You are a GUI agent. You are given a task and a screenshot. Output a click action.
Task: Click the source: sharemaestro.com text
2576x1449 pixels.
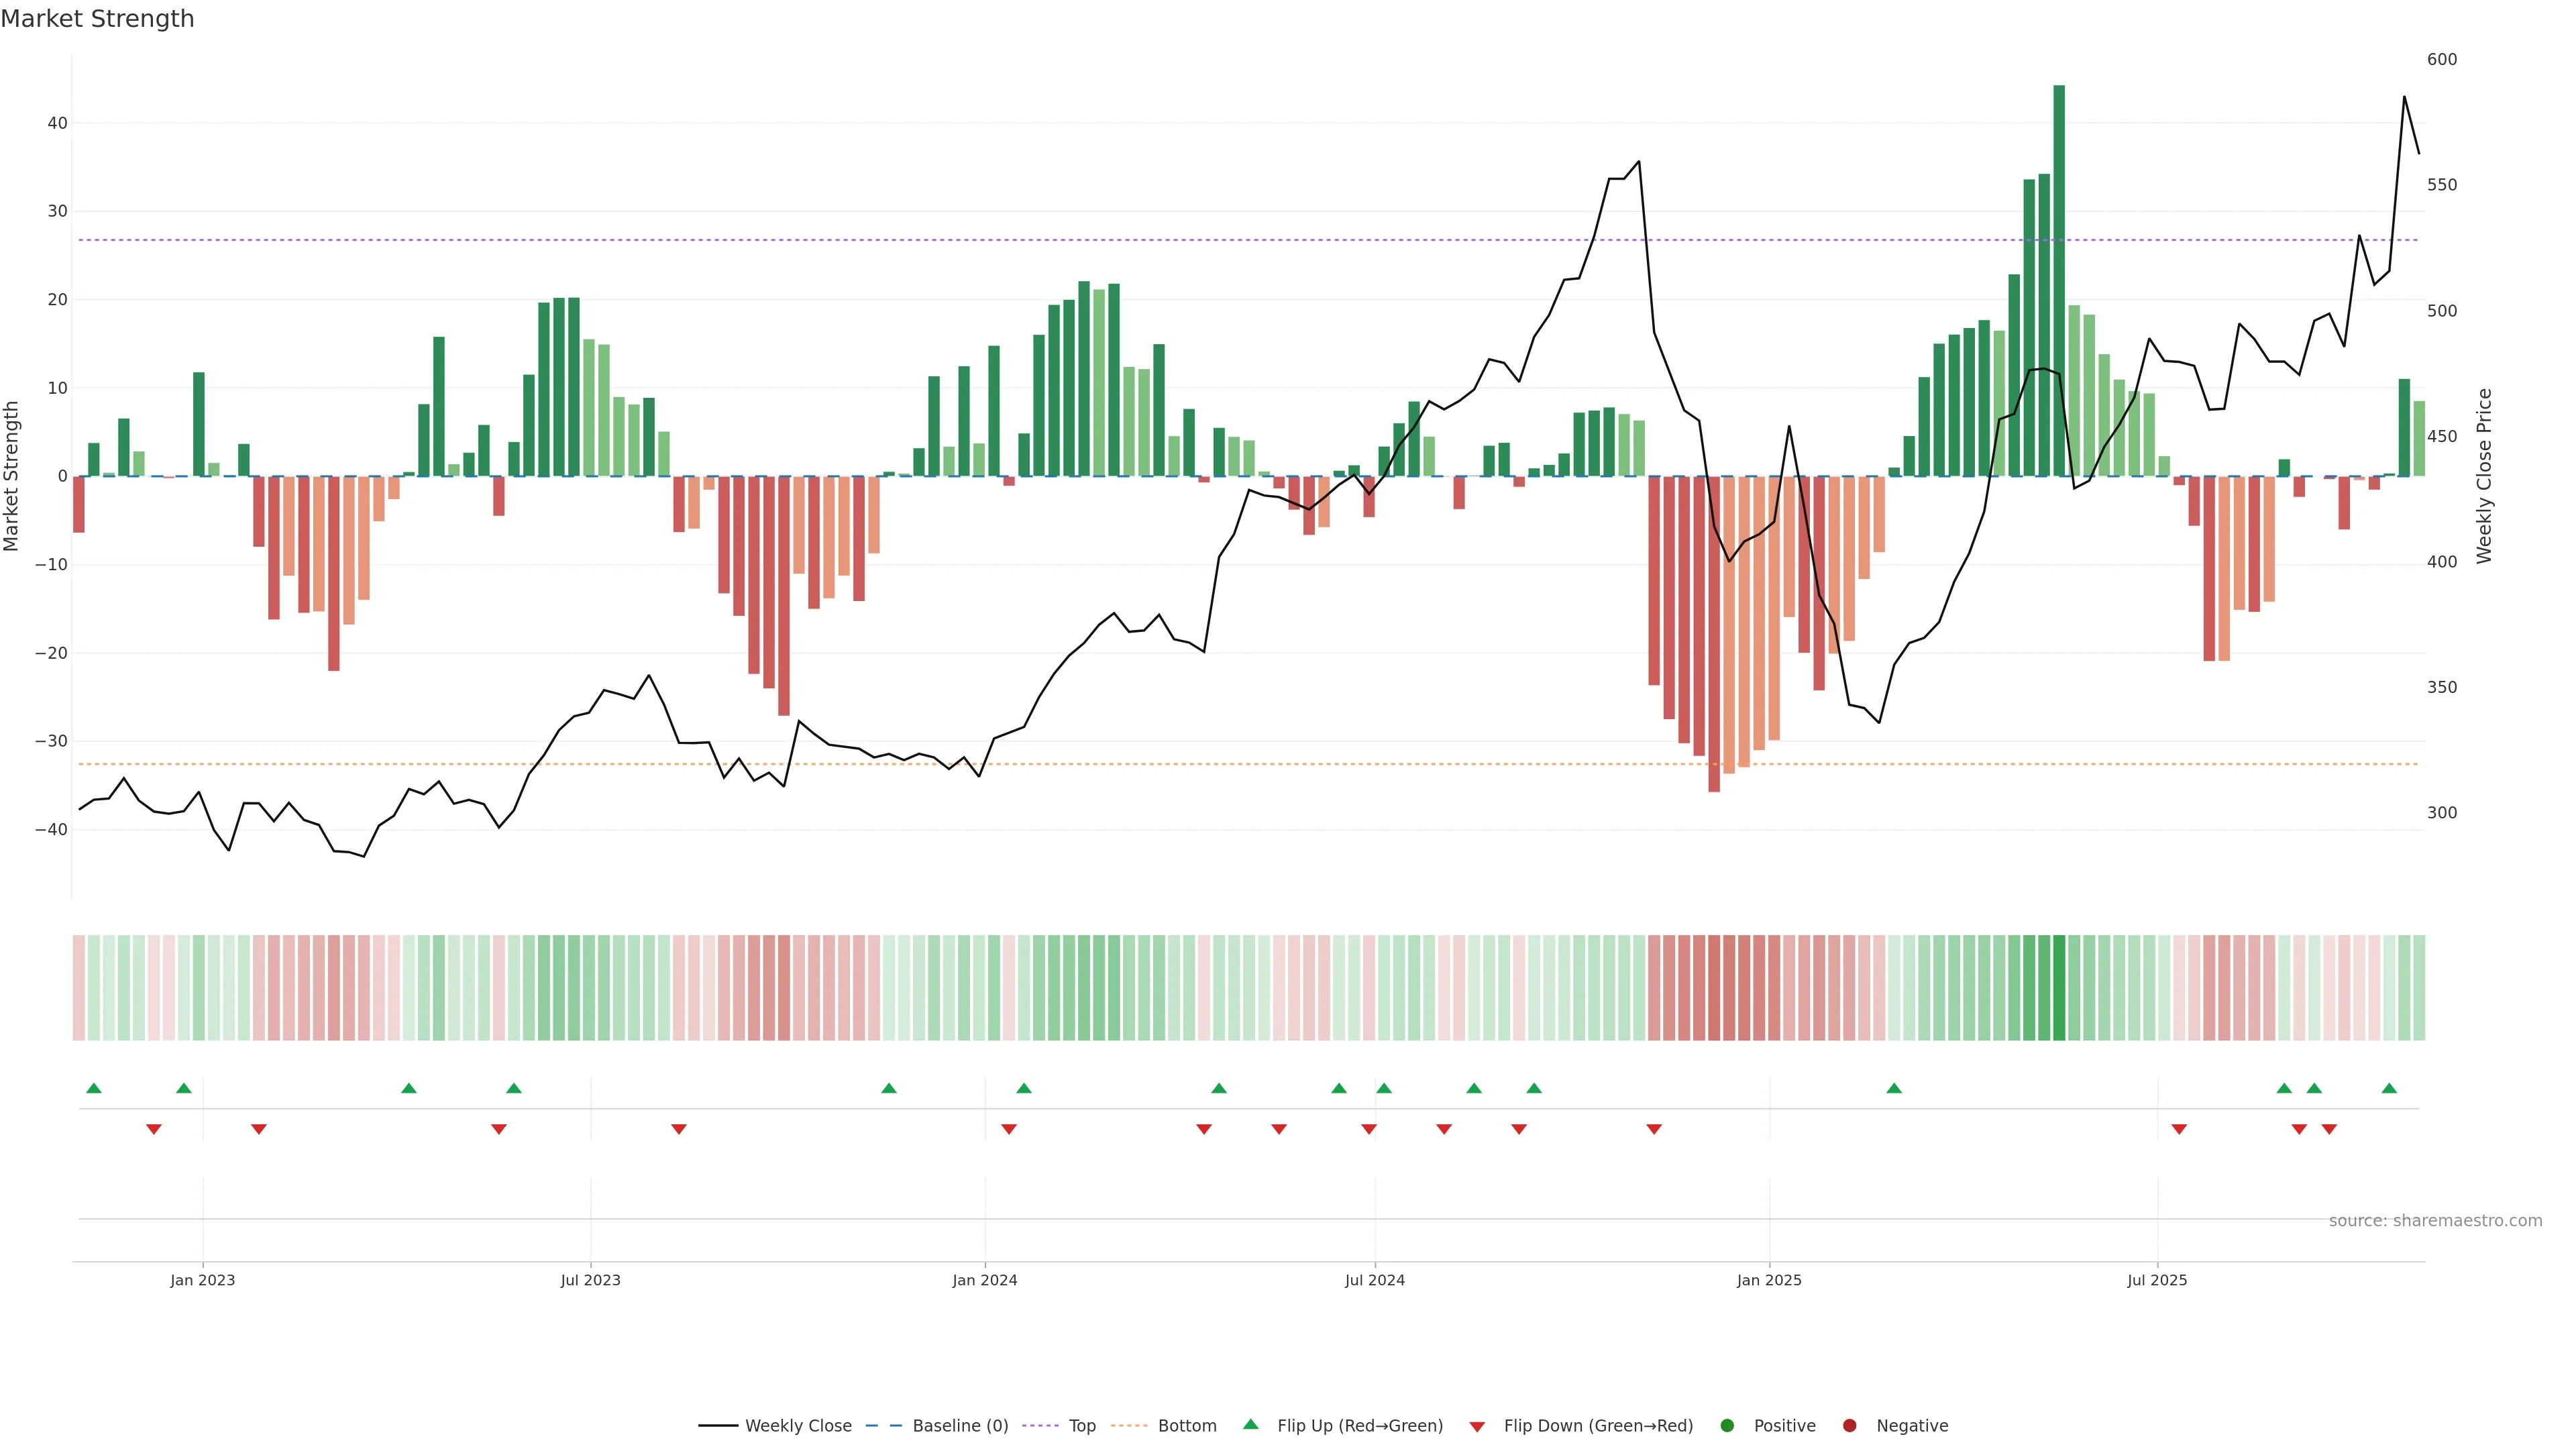pyautogui.click(x=2435, y=1221)
